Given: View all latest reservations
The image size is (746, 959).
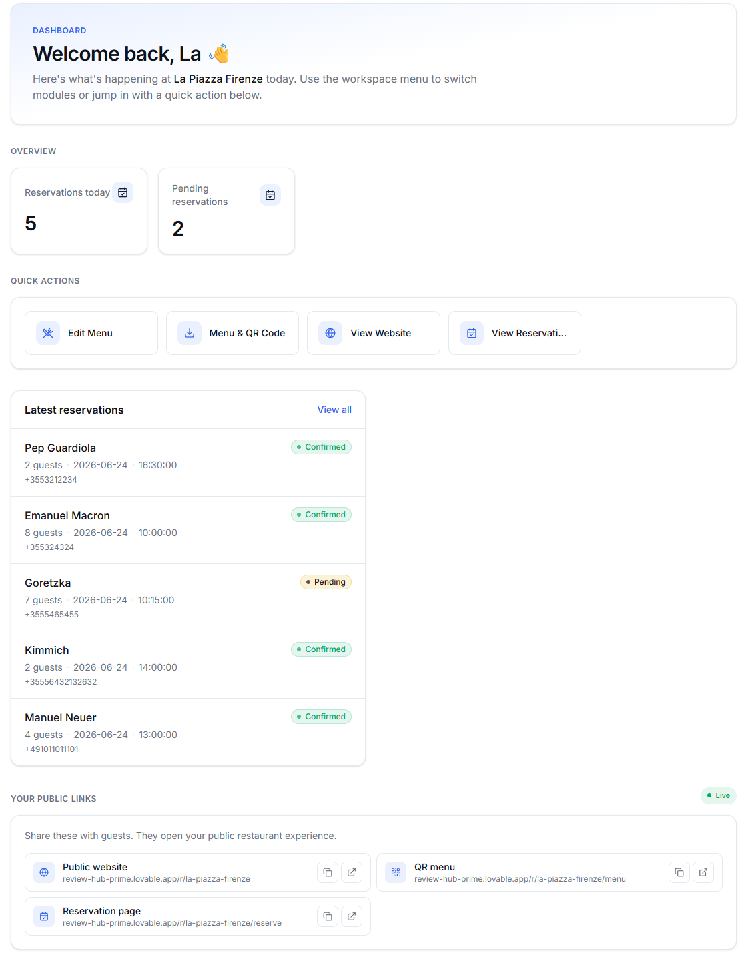Looking at the screenshot, I should tap(334, 410).
